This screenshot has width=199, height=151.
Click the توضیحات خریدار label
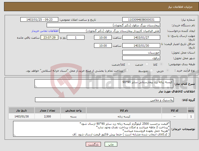point(183,129)
